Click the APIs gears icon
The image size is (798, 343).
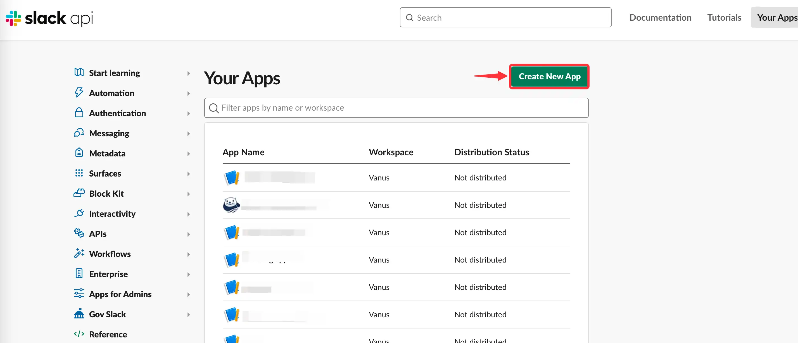tap(79, 233)
